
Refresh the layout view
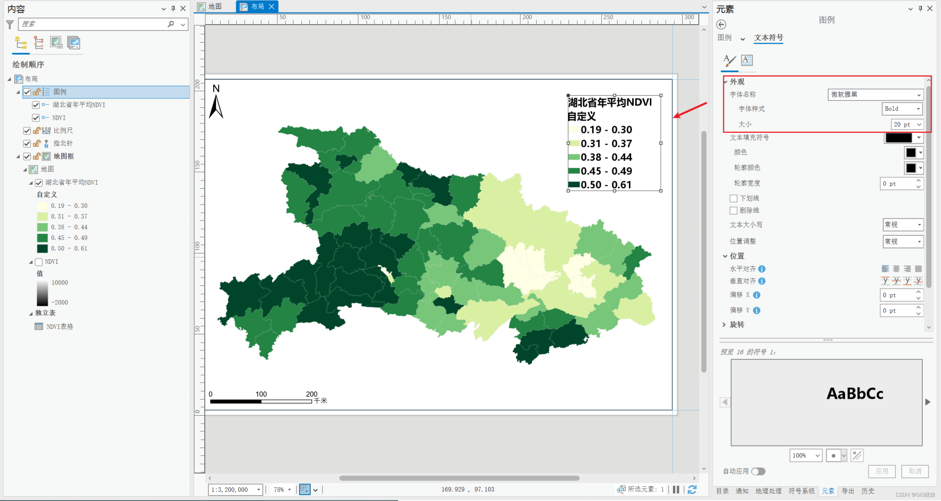(x=692, y=489)
